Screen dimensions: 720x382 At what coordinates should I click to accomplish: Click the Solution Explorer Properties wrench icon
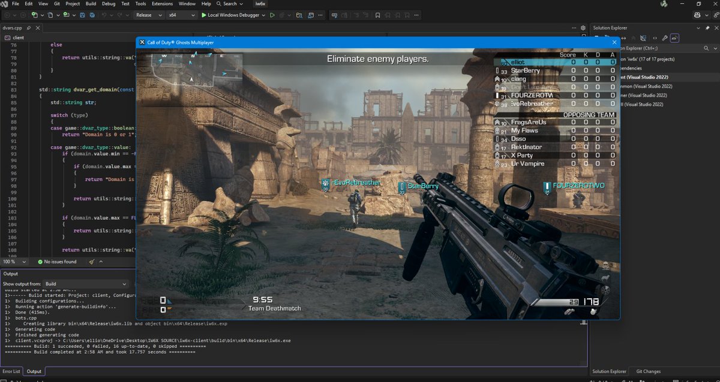click(664, 38)
